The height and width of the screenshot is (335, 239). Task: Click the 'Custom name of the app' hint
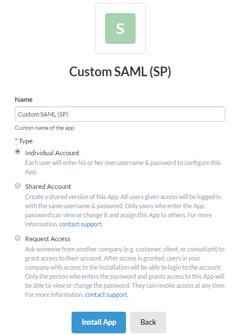click(x=44, y=128)
